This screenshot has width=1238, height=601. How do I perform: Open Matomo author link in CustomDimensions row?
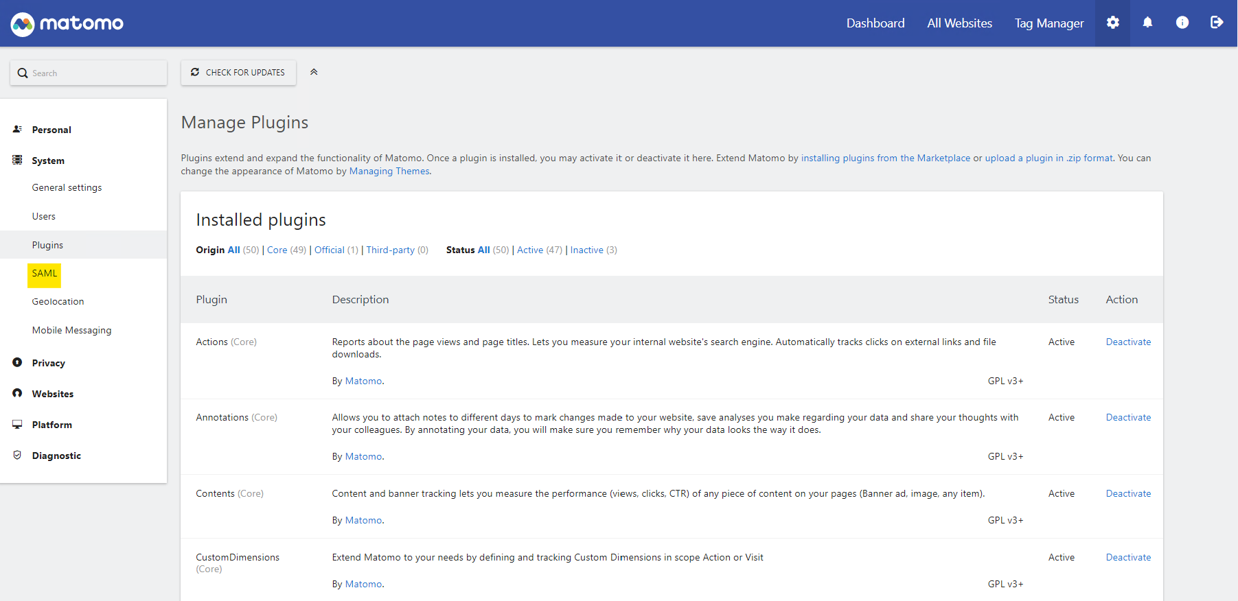[363, 584]
